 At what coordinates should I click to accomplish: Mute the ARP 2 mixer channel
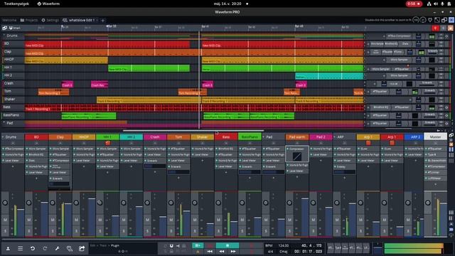(x=408, y=220)
